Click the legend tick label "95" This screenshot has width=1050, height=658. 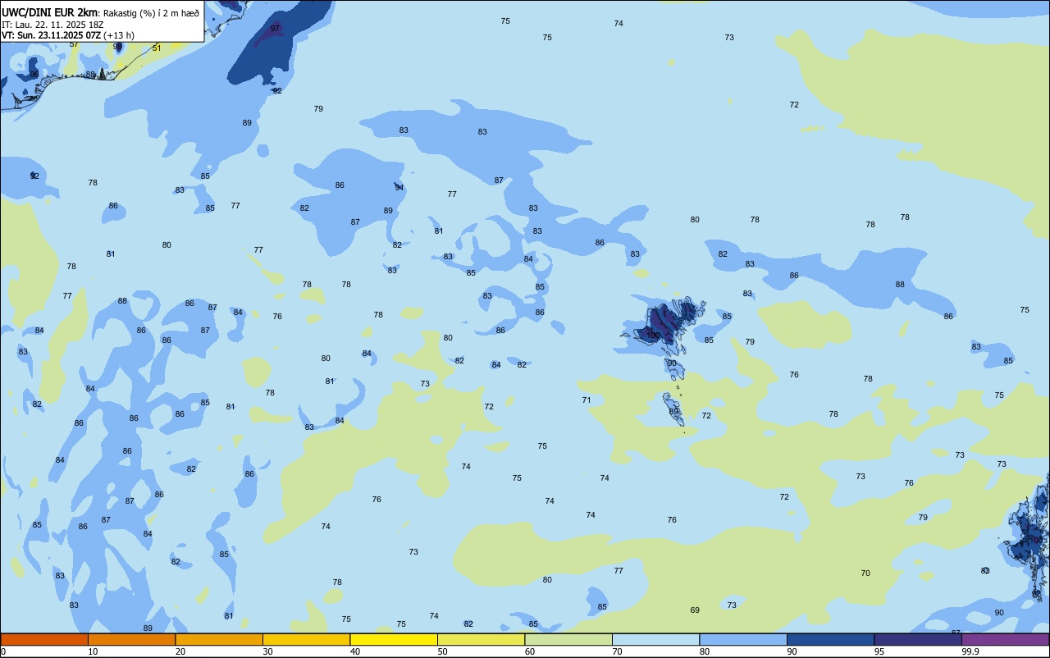click(x=879, y=651)
